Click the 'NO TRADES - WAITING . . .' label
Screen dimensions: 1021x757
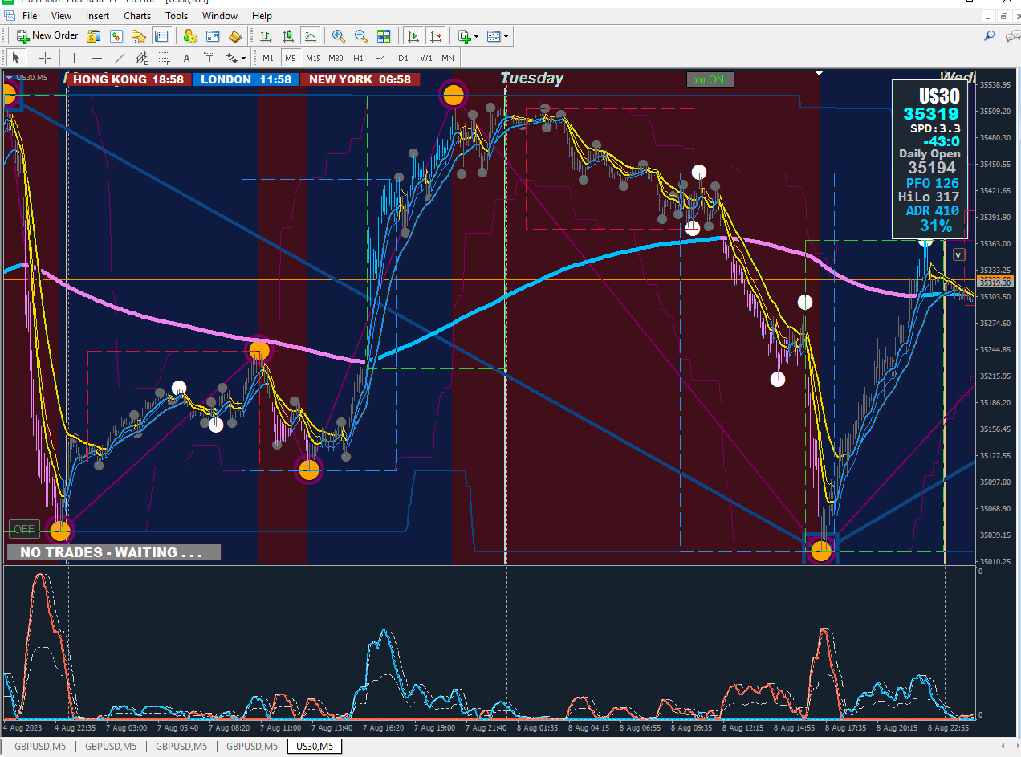[x=113, y=552]
